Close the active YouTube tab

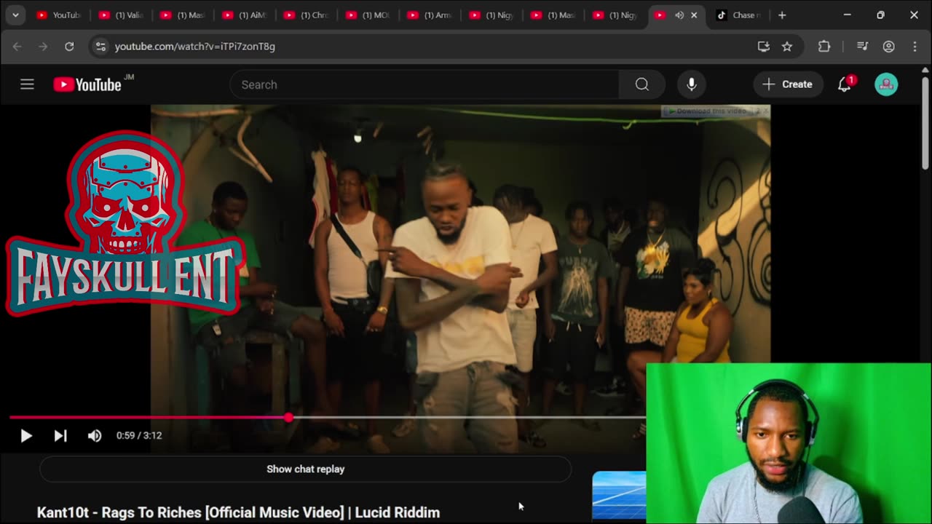(694, 15)
